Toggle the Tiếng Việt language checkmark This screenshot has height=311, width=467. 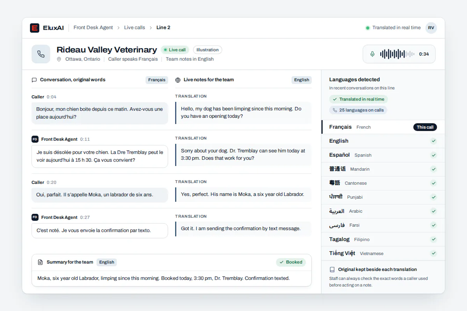pyautogui.click(x=434, y=253)
